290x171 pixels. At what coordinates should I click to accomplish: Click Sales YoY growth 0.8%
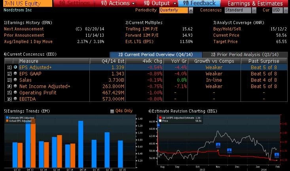coord(182,80)
